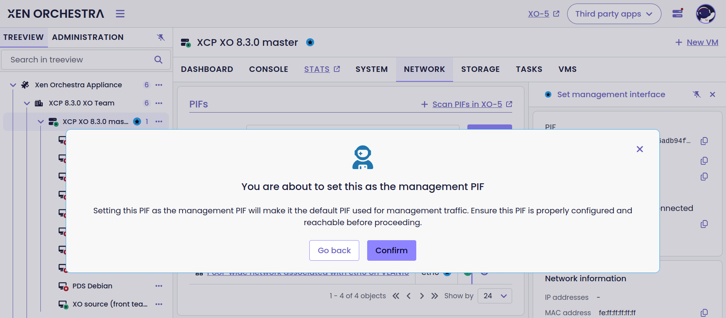Click the fe:ff:ff:ff:ff:ff MAC address value
The width and height of the screenshot is (726, 318).
pos(617,313)
